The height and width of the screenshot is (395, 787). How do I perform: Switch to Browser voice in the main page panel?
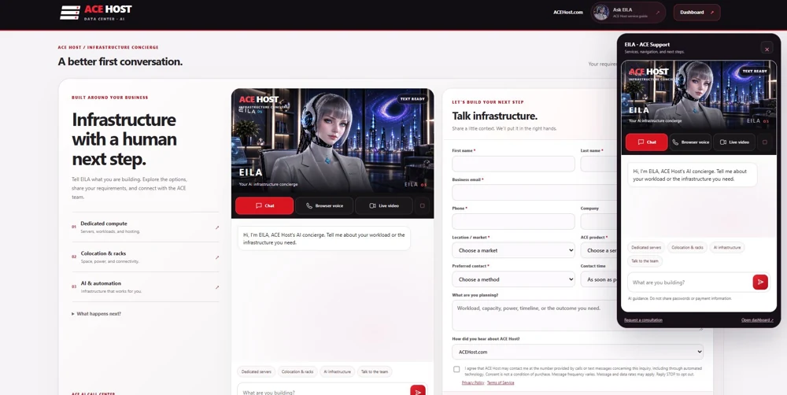click(324, 206)
